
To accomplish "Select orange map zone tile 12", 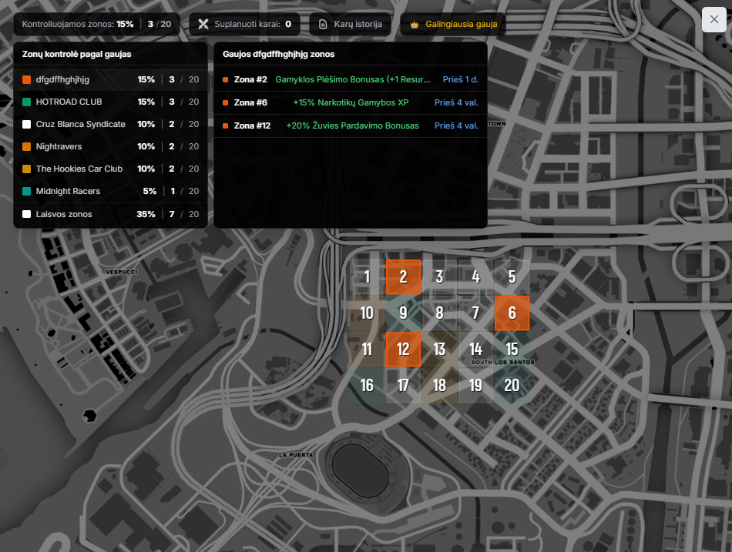I will (403, 349).
